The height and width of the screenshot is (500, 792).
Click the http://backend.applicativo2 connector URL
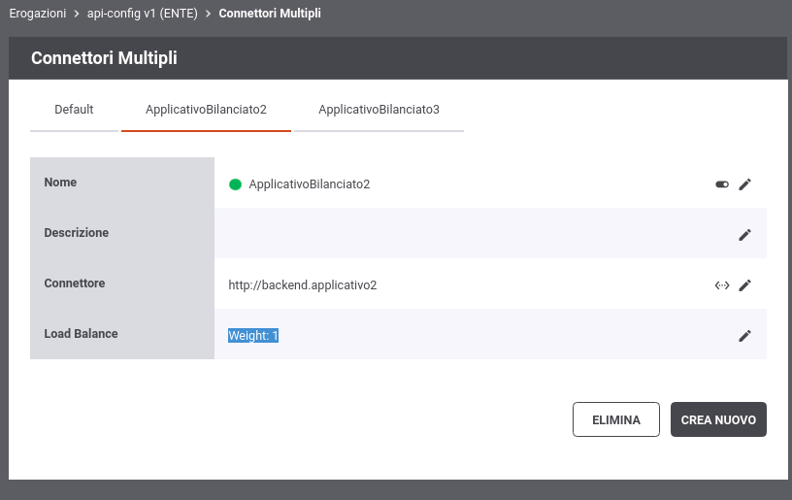[303, 284]
